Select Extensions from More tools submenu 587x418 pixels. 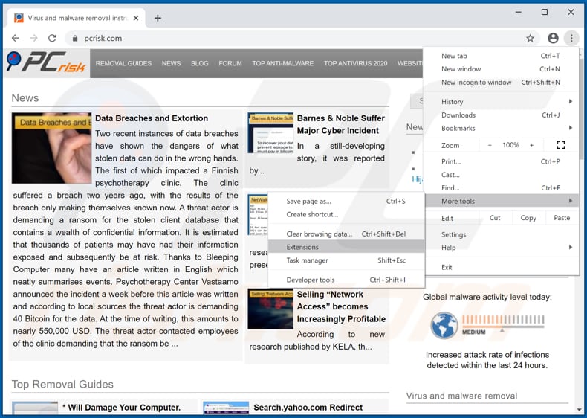pyautogui.click(x=302, y=247)
